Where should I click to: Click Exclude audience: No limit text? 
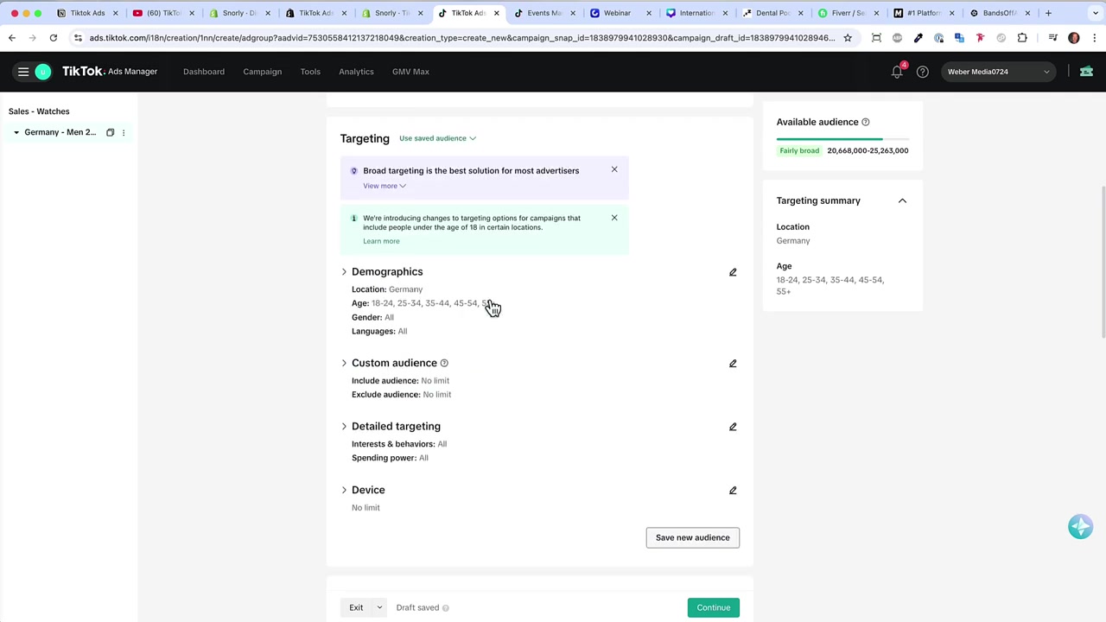click(401, 395)
